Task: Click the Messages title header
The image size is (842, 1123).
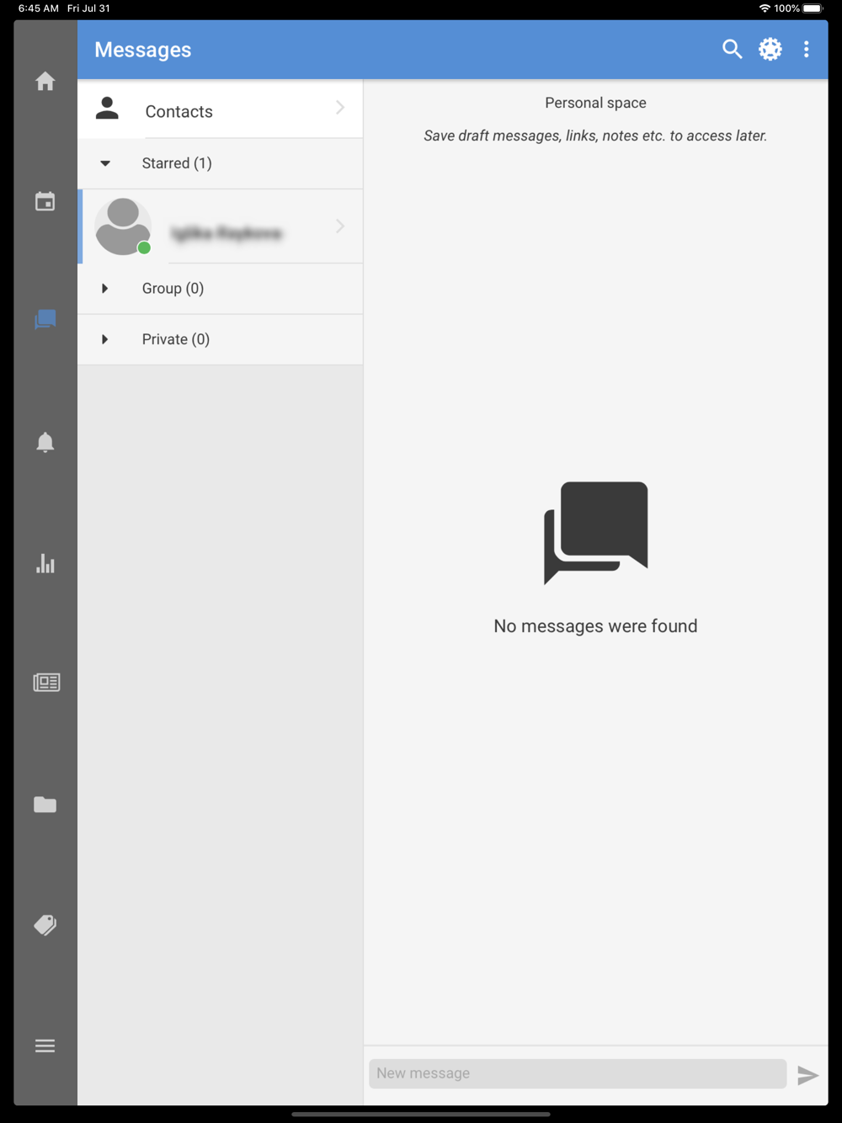Action: click(143, 50)
